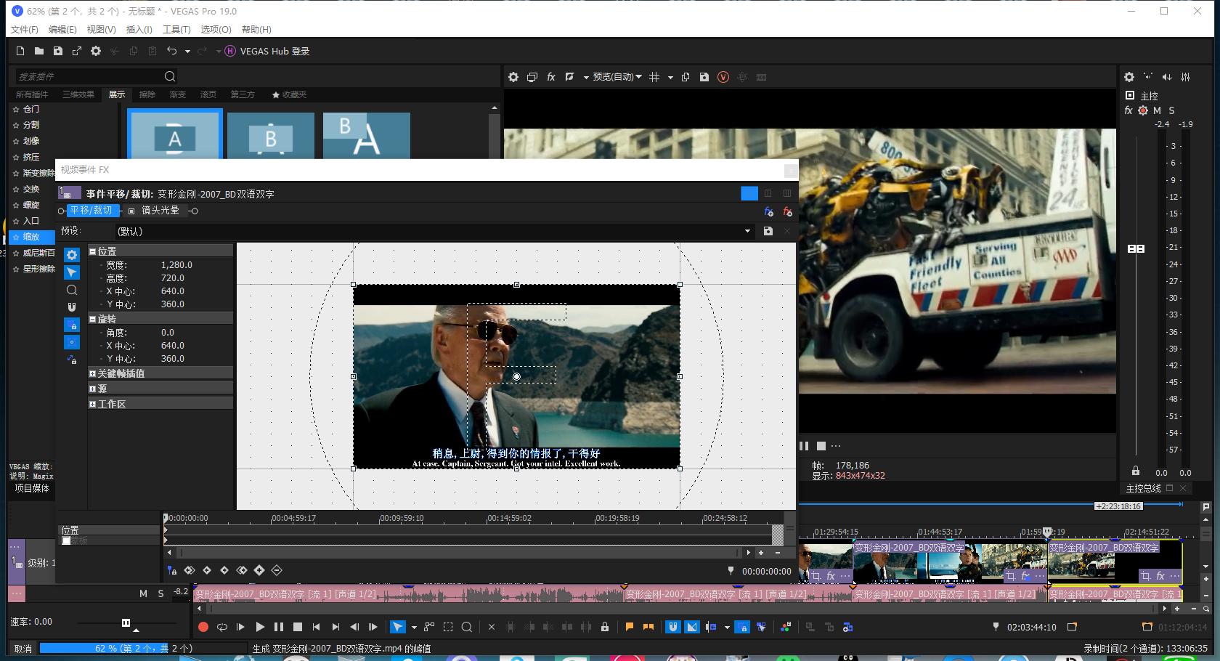The image size is (1220, 661).
Task: Switch to the 擦除 transitions tab
Action: (147, 94)
